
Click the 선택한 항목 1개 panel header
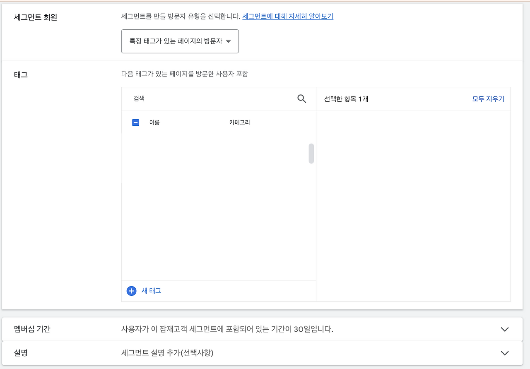coord(346,98)
